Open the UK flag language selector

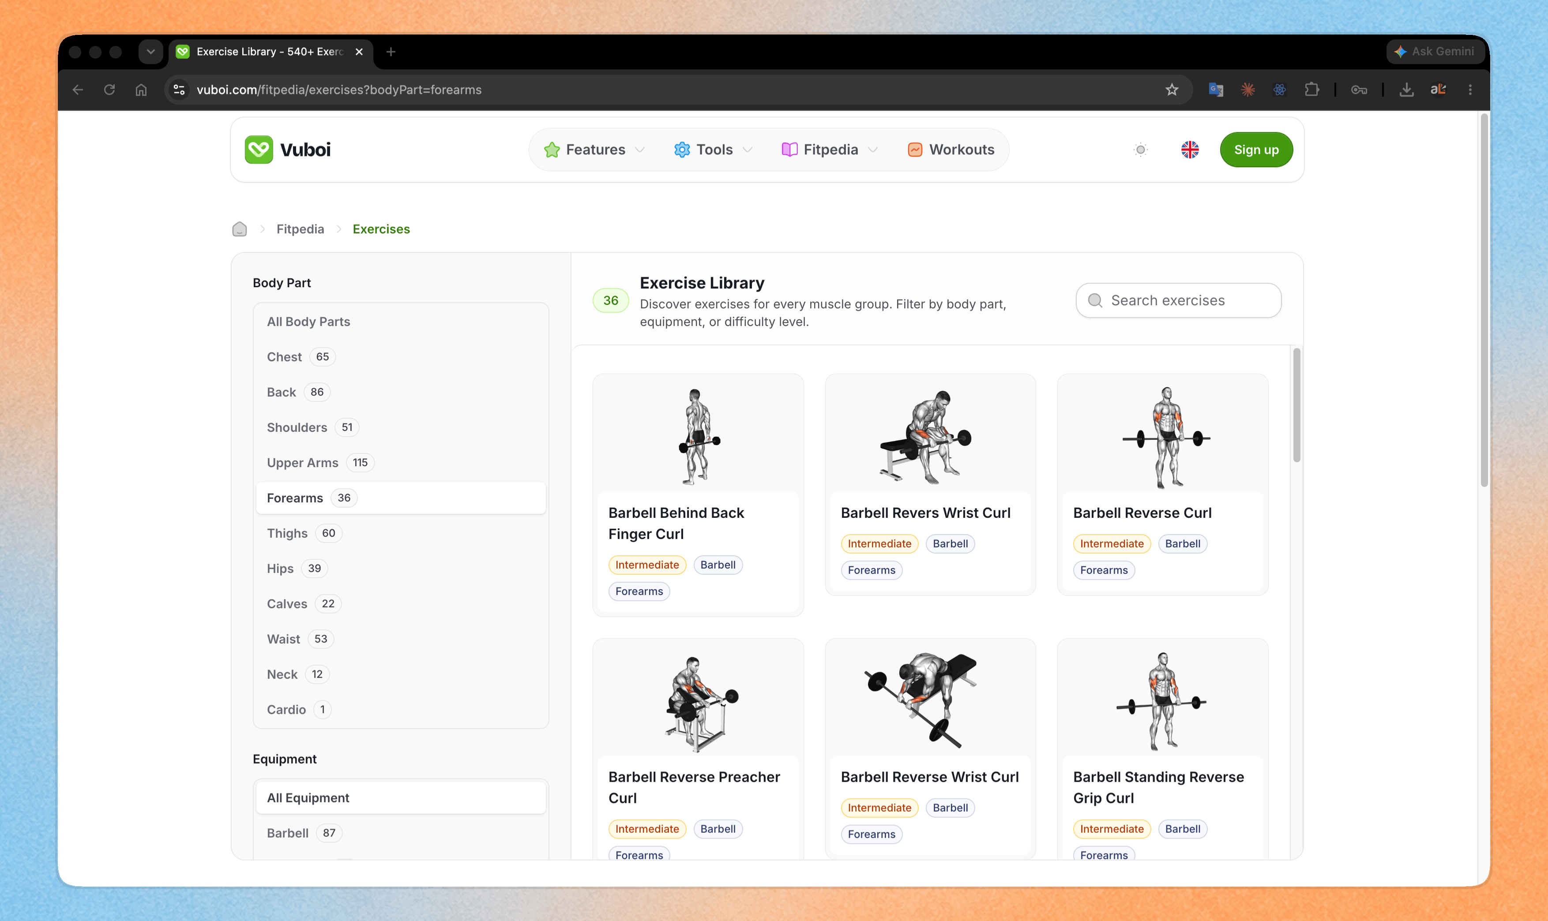[1190, 150]
